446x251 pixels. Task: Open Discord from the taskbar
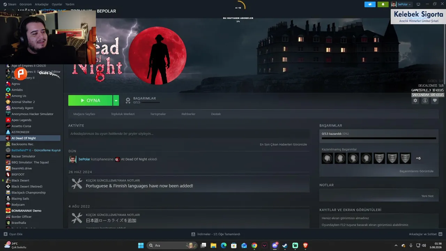[275, 245]
